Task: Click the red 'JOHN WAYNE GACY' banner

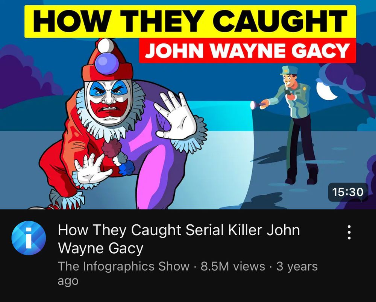Action: (x=247, y=51)
